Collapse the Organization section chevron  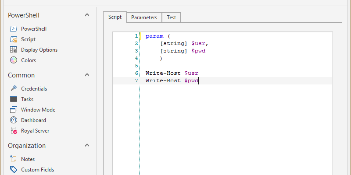tap(87, 146)
